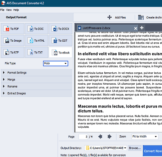
Task: Select the To ODT output format
Action: point(60,41)
